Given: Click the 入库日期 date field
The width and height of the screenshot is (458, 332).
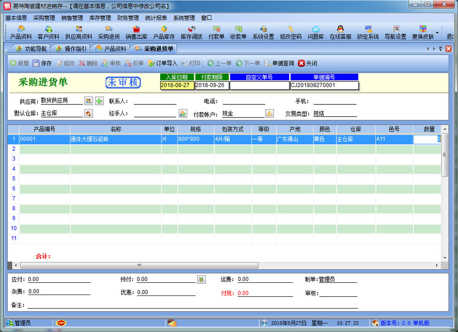Looking at the screenshot, I should point(177,86).
